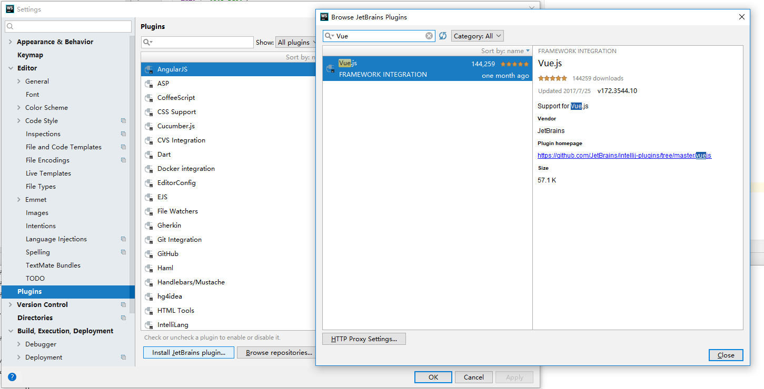Image resolution: width=764 pixels, height=389 pixels.
Task: Select the IntelliLang plugin row
Action: tap(229, 325)
